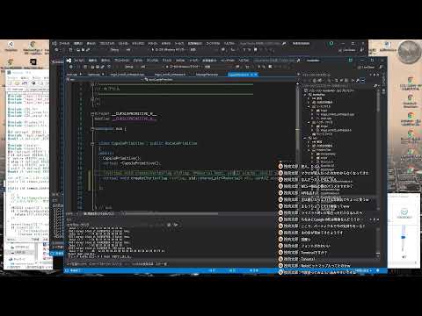Open the editor tab list dropdown arrow
The image size is (422, 316).
(x=298, y=75)
